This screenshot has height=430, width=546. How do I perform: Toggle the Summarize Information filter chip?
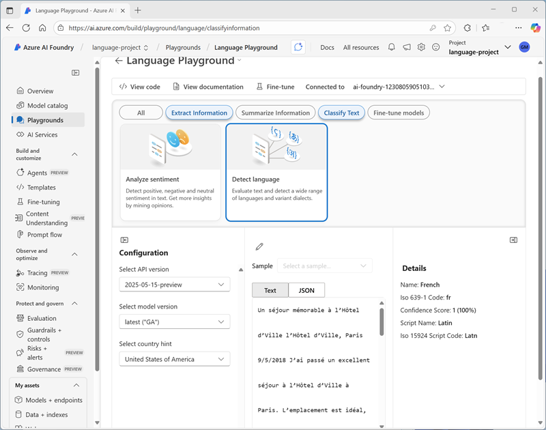click(x=275, y=113)
